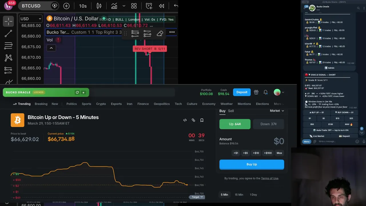This screenshot has height=206, width=366.
Task: Click the create alert clock icon
Action: (149, 6)
